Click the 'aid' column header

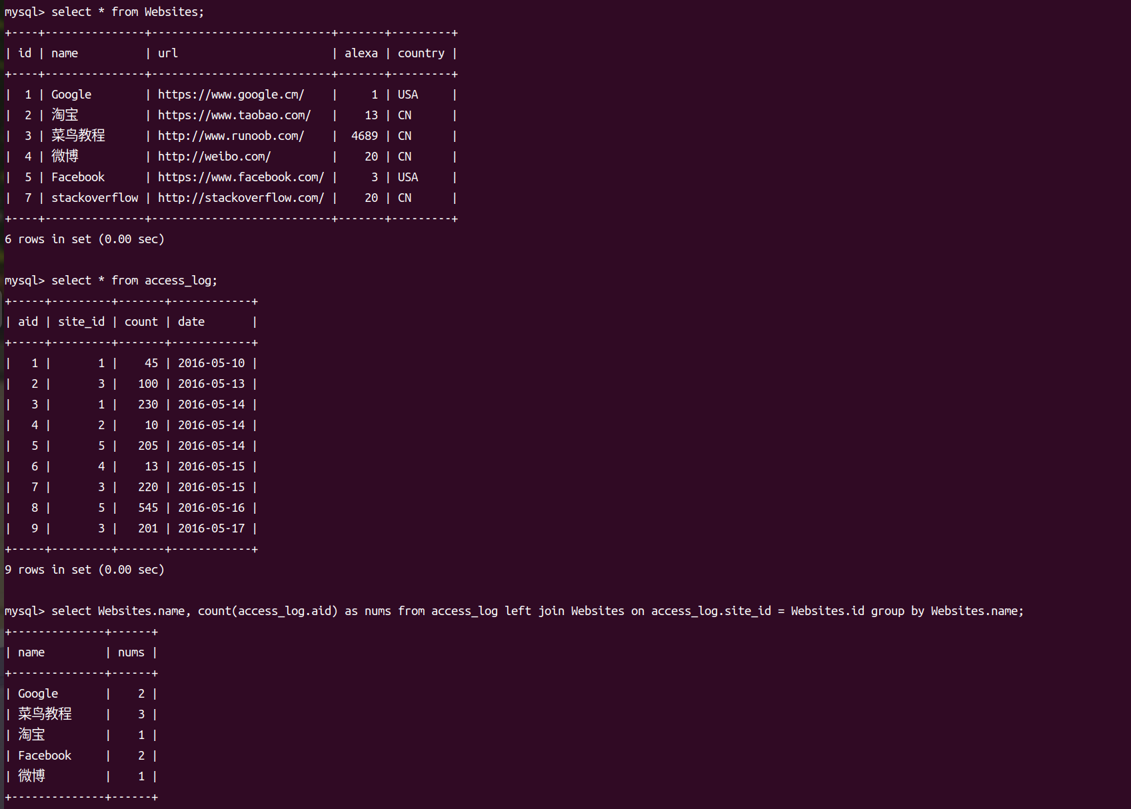pyautogui.click(x=28, y=322)
